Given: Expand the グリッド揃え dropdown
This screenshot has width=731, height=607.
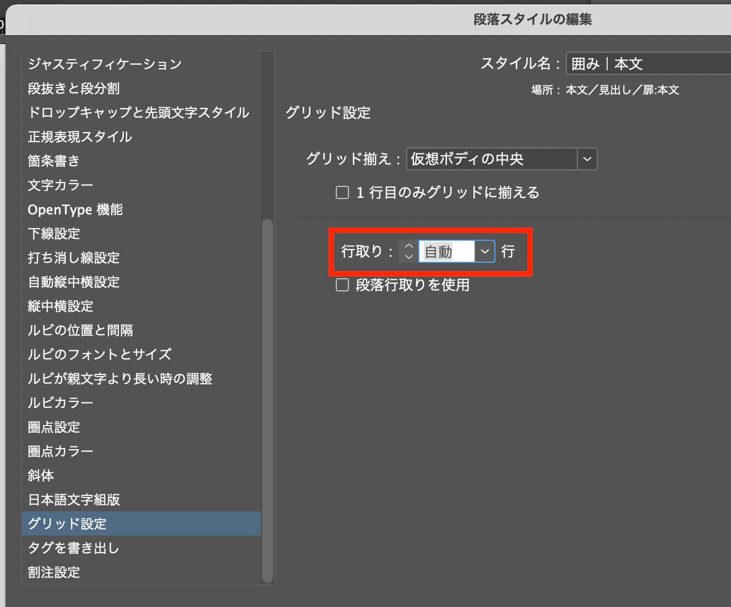Looking at the screenshot, I should coord(587,159).
